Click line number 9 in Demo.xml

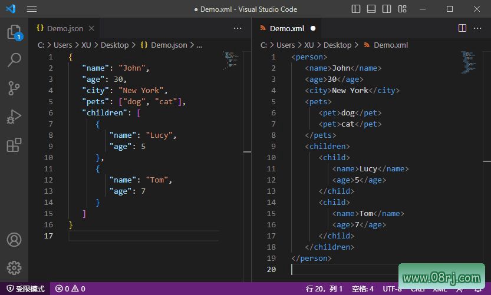pos(273,147)
